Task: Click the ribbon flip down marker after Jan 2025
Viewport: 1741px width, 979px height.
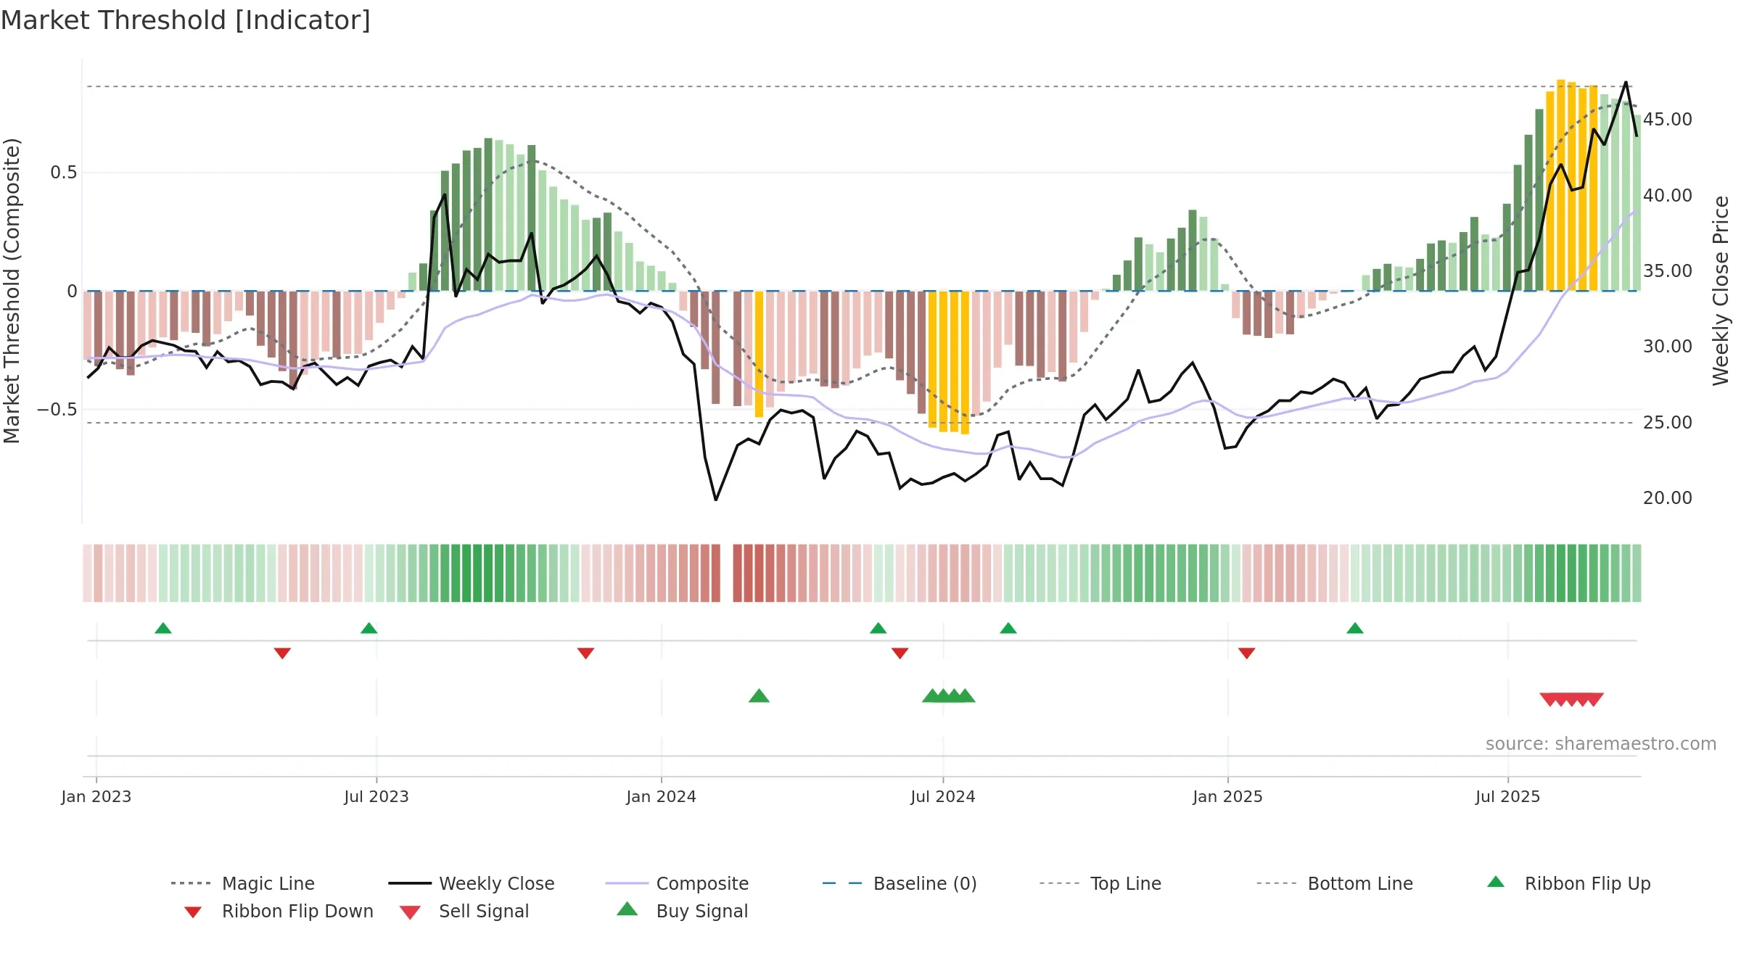Action: (x=1246, y=653)
